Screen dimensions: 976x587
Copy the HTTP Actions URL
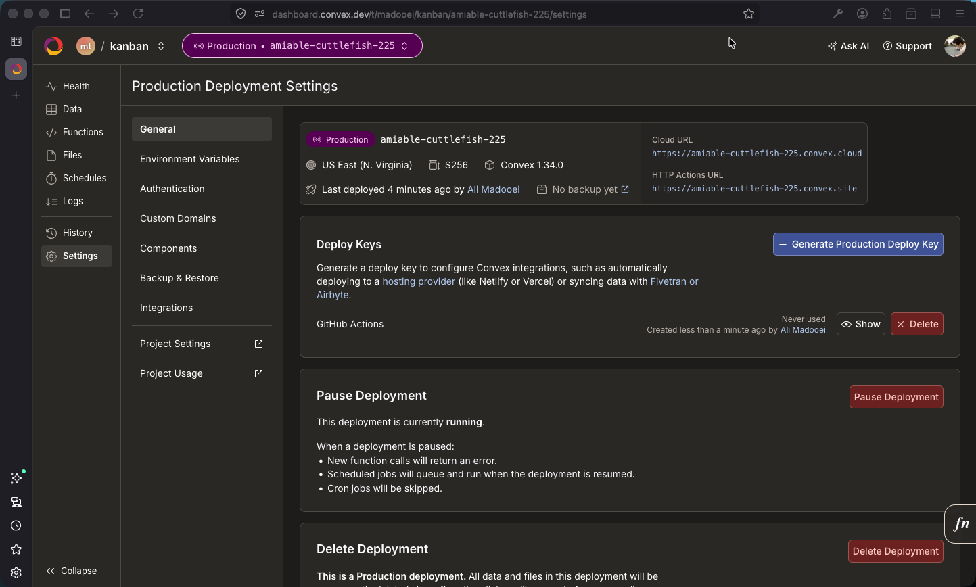pyautogui.click(x=754, y=189)
